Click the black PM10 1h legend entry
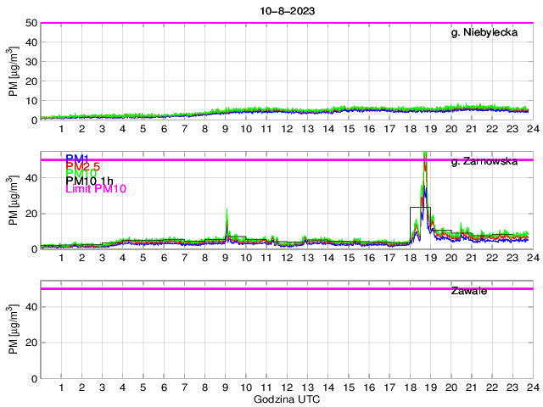The width and height of the screenshot is (543, 407). coord(89,181)
